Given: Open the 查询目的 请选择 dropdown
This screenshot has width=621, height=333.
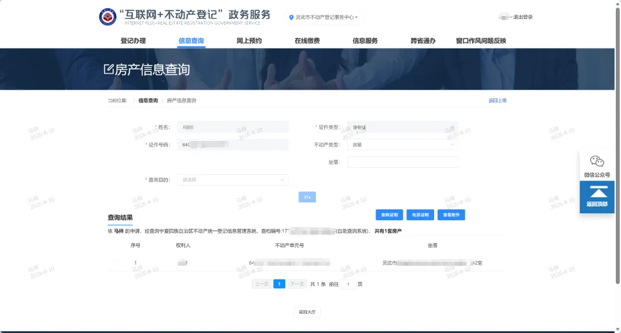Looking at the screenshot, I should (x=232, y=180).
